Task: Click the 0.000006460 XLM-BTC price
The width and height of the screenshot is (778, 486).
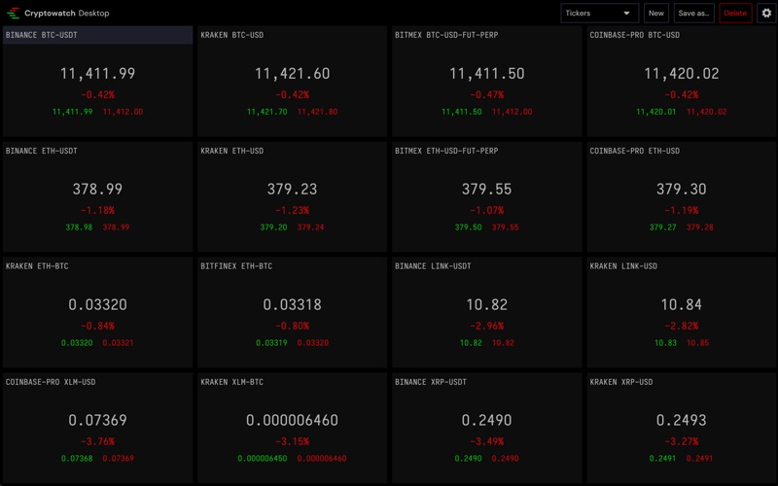Action: (293, 420)
